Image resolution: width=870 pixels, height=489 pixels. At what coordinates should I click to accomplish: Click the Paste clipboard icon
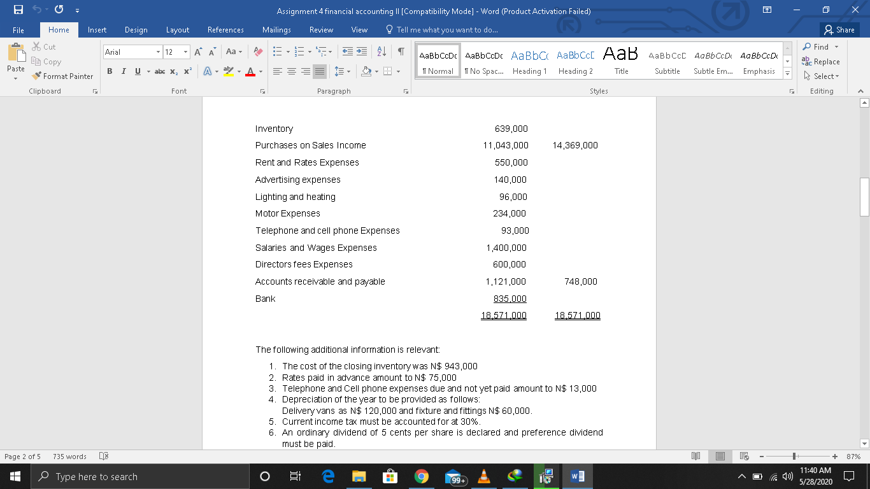click(x=17, y=52)
